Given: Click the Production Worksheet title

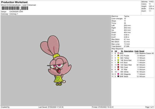Looking at the screenshot, I should (14, 2).
